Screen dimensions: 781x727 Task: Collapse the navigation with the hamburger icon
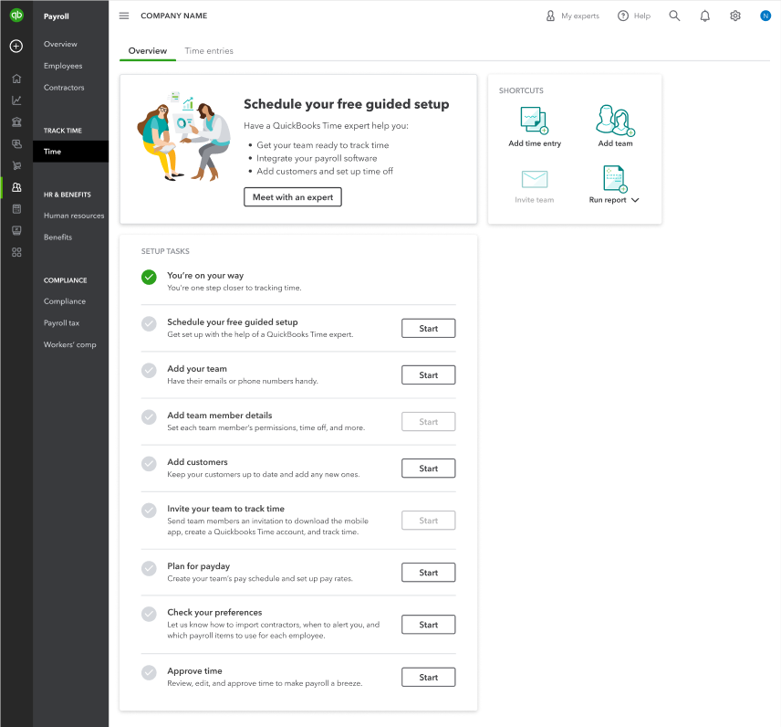tap(124, 16)
